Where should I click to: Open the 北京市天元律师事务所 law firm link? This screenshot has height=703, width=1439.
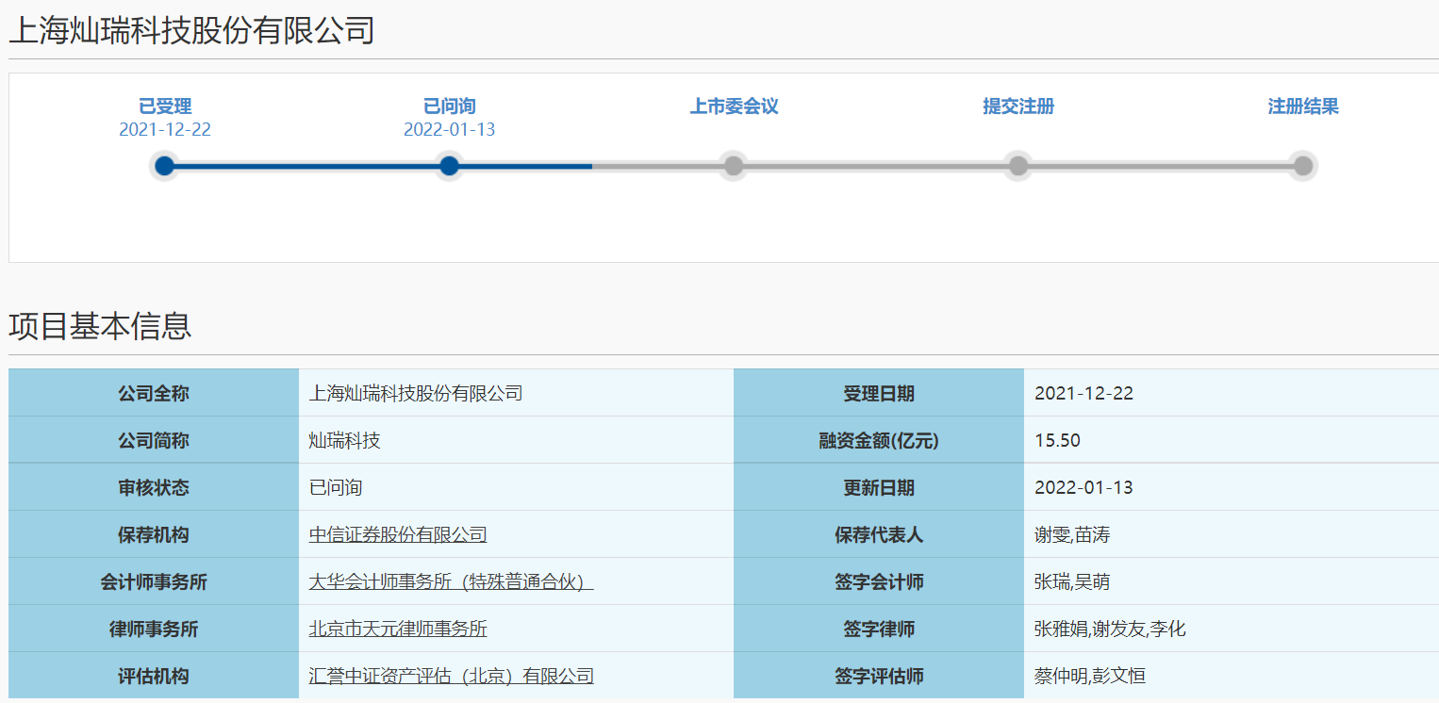tap(398, 629)
